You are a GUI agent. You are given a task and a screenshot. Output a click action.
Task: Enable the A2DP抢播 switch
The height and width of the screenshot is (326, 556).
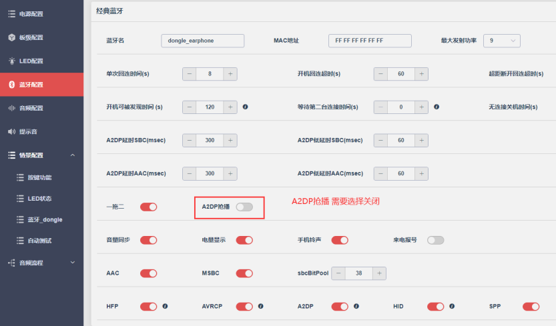(244, 207)
